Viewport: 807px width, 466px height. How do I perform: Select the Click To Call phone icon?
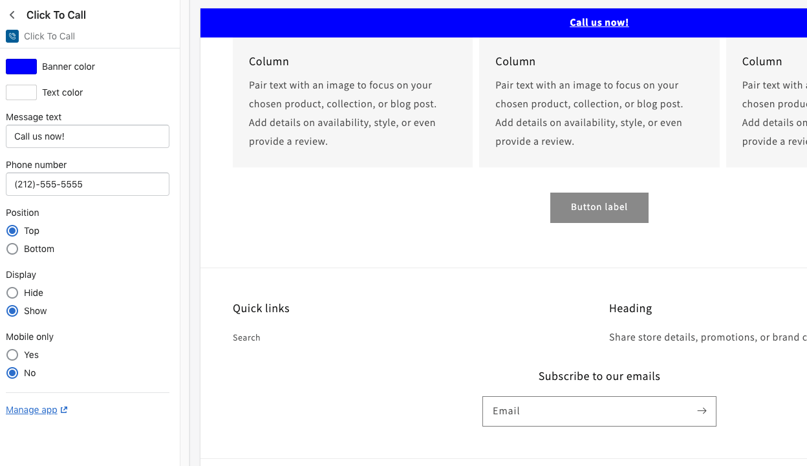[x=12, y=36]
